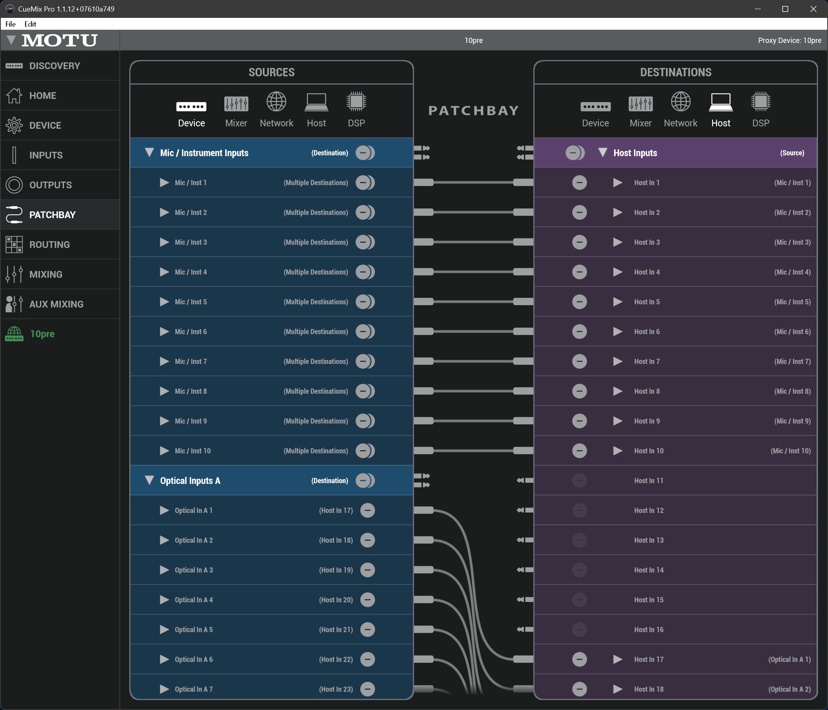The image size is (828, 710).
Task: Switch to the Inputs page
Action: [x=60, y=155]
